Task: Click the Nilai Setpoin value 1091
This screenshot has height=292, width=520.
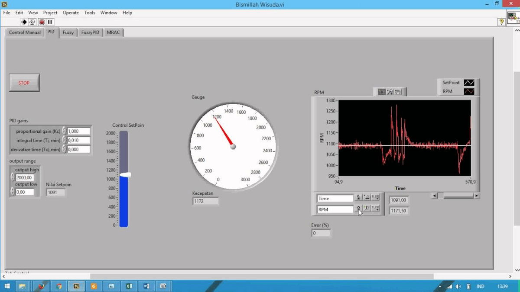Action: tap(56, 193)
